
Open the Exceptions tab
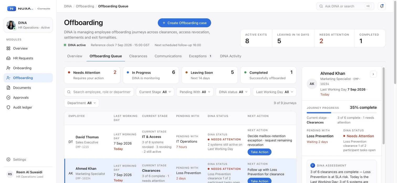(200, 56)
